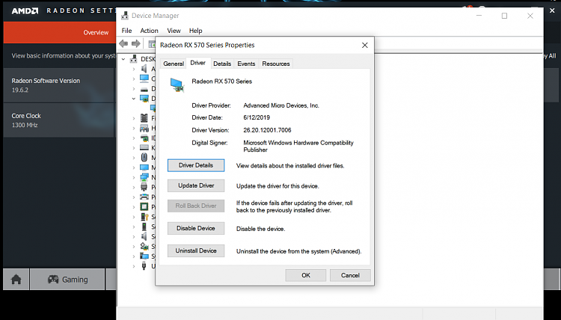Viewport: 561px width, 320px height.
Task: Select the Processors category chip icon
Action: pyautogui.click(x=144, y=206)
